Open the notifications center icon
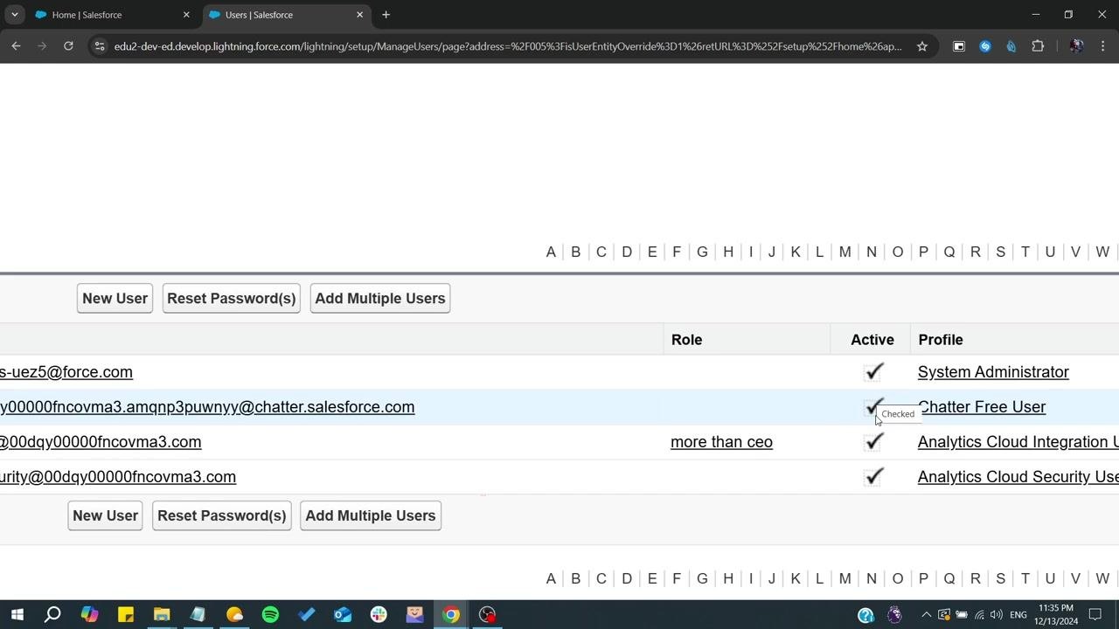1119x629 pixels. tap(1095, 615)
